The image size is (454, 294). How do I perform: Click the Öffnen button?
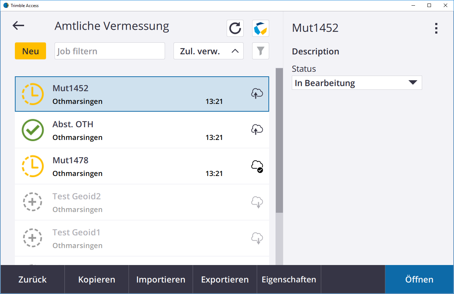(419, 280)
